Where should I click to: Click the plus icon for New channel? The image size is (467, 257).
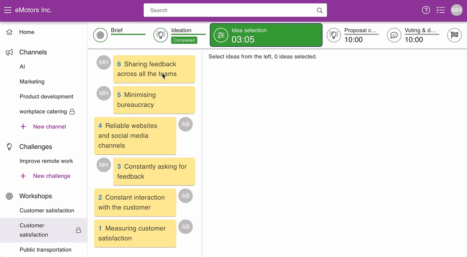point(23,127)
